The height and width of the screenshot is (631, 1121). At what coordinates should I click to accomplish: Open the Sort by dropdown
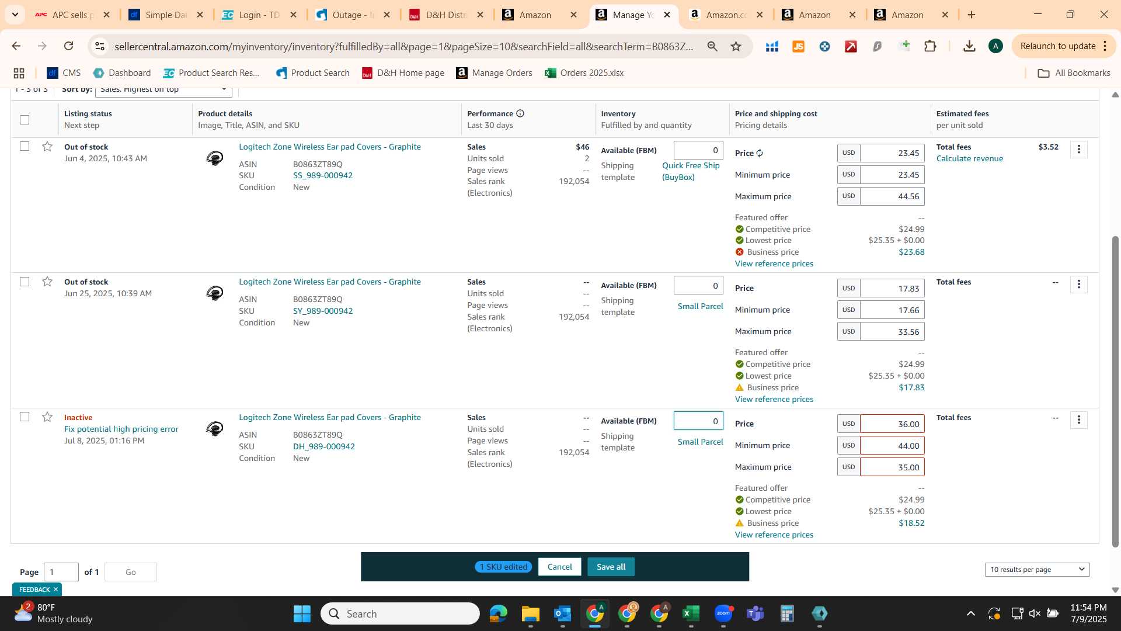(x=163, y=92)
